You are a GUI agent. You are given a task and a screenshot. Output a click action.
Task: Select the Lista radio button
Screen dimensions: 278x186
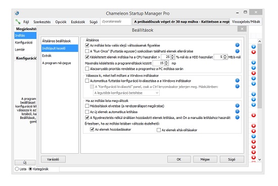[x=17, y=169]
